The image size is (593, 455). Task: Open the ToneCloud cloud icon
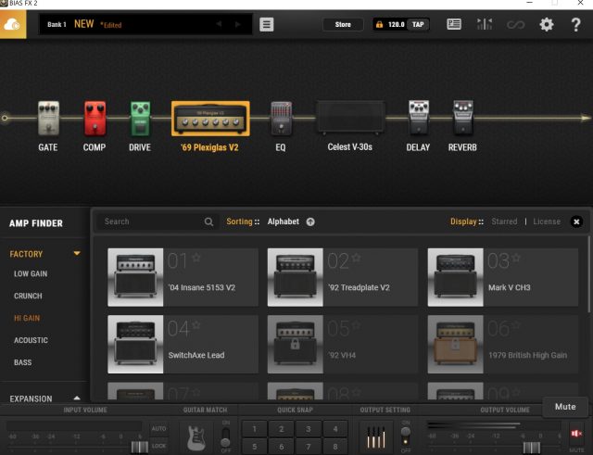point(12,25)
